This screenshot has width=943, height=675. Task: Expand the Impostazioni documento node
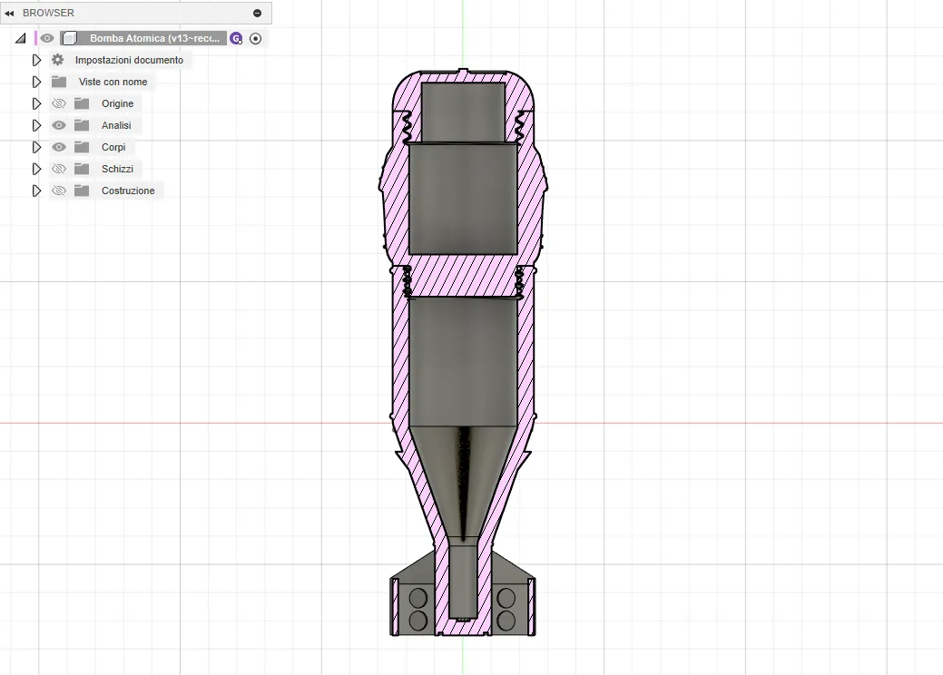(x=36, y=60)
